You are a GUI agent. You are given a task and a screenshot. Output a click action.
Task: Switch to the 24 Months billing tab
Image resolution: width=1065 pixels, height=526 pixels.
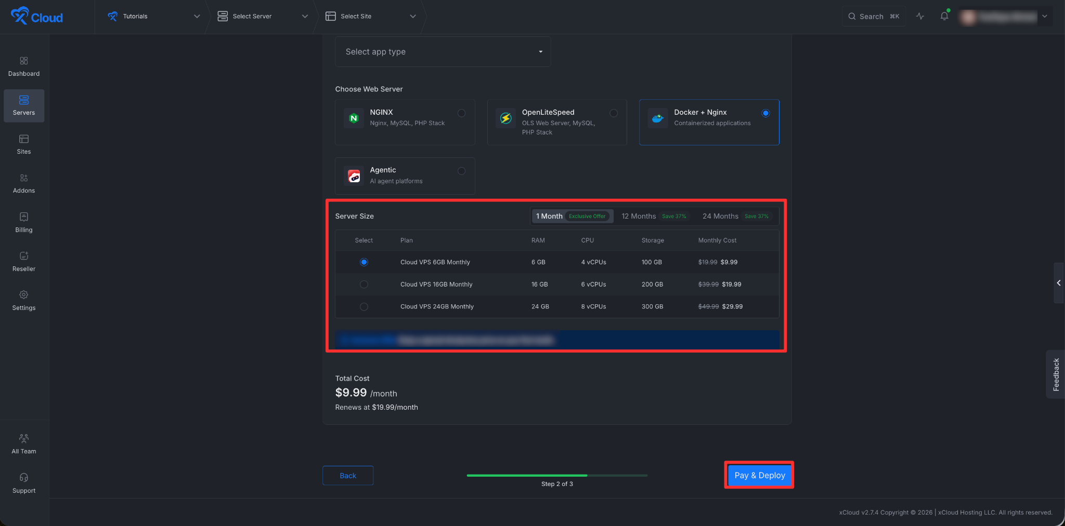tap(735, 216)
